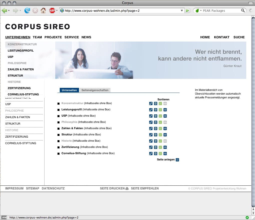The image size is (255, 220).
Task: Toggle the eye icon for Cornelius-Stiftung
Action: pyautogui.click(x=165, y=154)
